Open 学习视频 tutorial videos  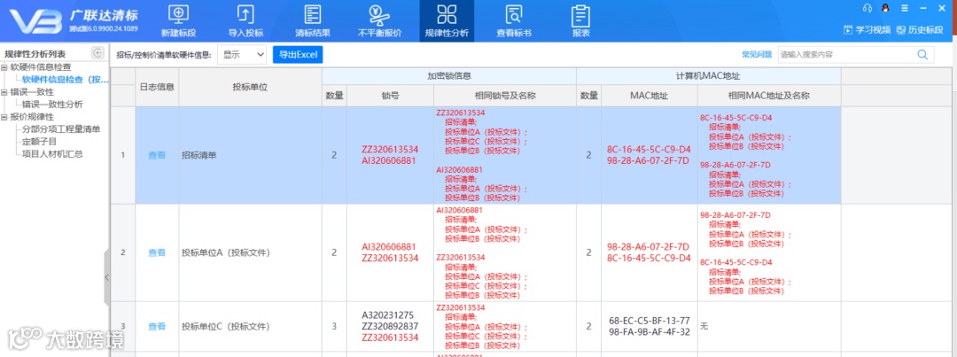867,29
